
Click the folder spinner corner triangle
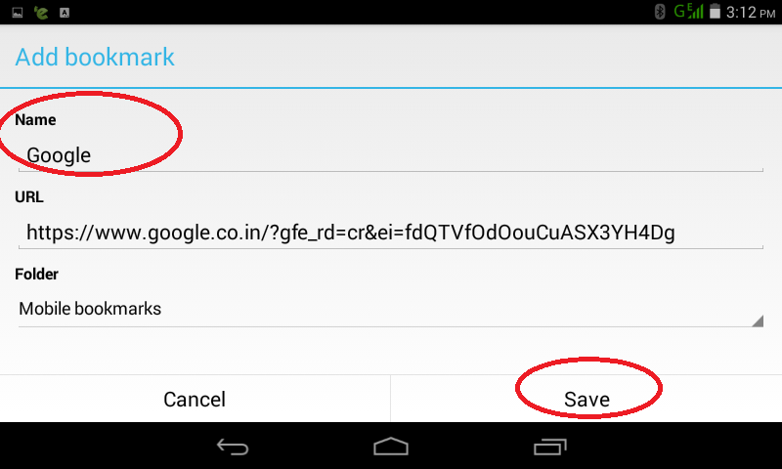(758, 321)
